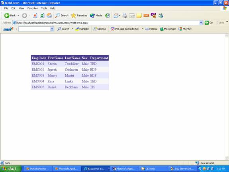Open the Windows Start menu
Viewport: 229px width, 172px height.
pyautogui.click(x=10, y=169)
